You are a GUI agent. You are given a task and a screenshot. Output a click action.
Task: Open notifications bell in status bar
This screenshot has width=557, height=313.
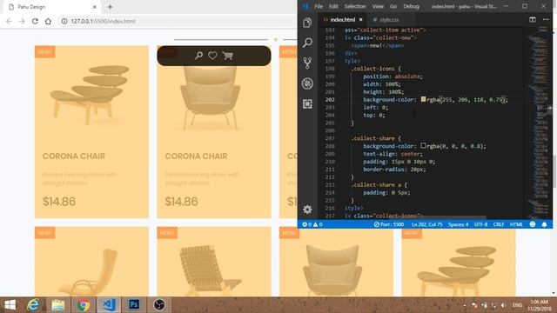[x=544, y=224]
